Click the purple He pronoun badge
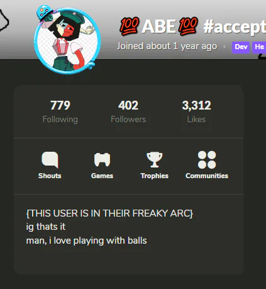Image resolution: width=266 pixels, height=289 pixels. (x=259, y=47)
